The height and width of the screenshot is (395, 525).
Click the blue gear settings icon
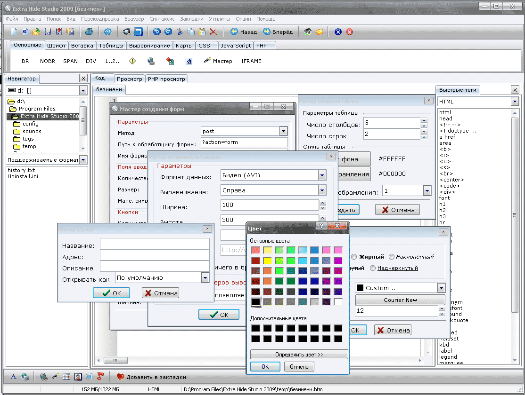coord(108,32)
